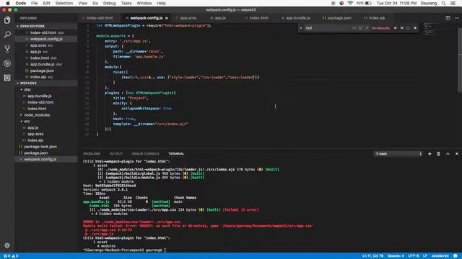This screenshot has height=259, width=462.
Task: Toggle match whole word in find widget
Action: [360, 28]
